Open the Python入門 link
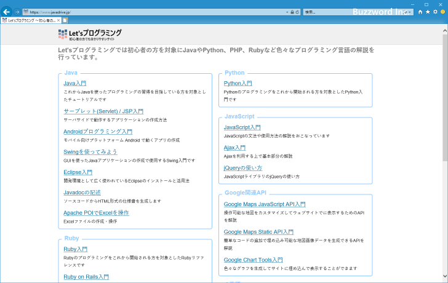The image size is (448, 283). [238, 84]
